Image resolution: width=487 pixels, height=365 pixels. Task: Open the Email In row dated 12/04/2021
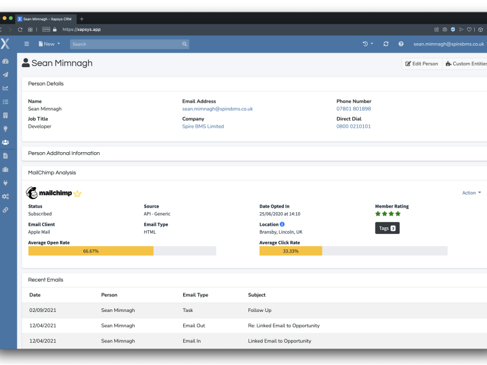[254, 341]
